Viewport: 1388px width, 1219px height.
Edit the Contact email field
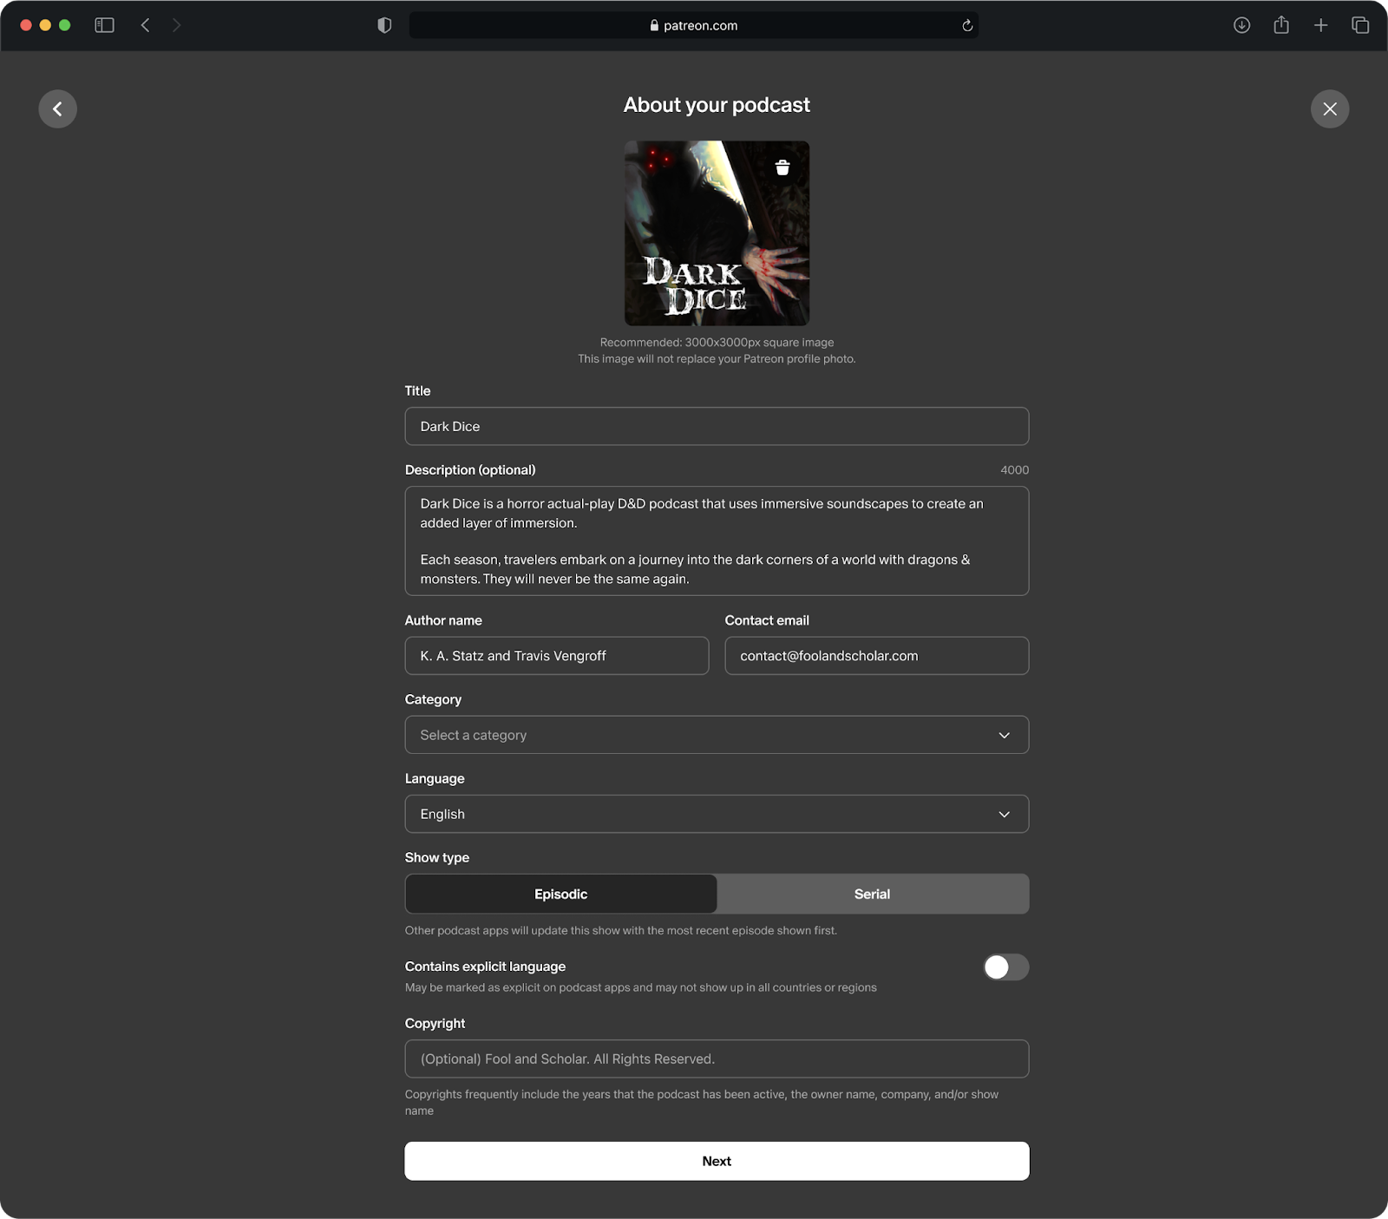tap(877, 656)
